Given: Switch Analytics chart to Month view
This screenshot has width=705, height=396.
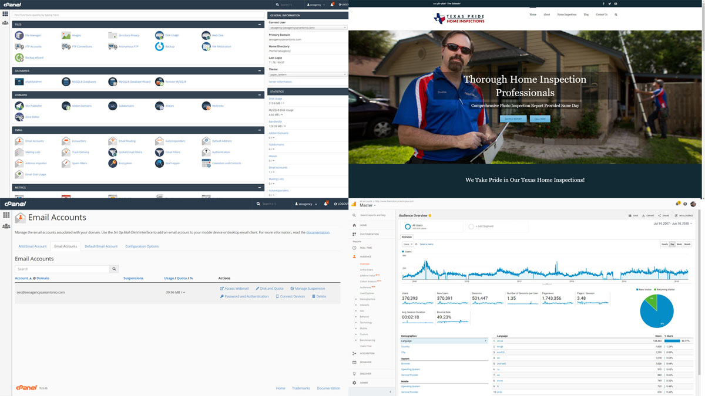Looking at the screenshot, I should pos(687,244).
